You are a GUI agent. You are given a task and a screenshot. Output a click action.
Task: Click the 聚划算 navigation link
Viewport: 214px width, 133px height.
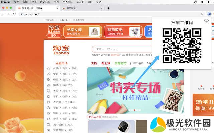106,63
